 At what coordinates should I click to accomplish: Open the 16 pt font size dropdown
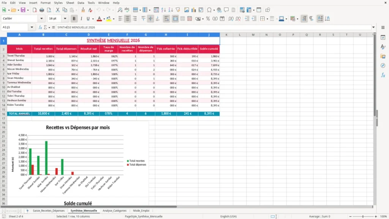coord(65,18)
